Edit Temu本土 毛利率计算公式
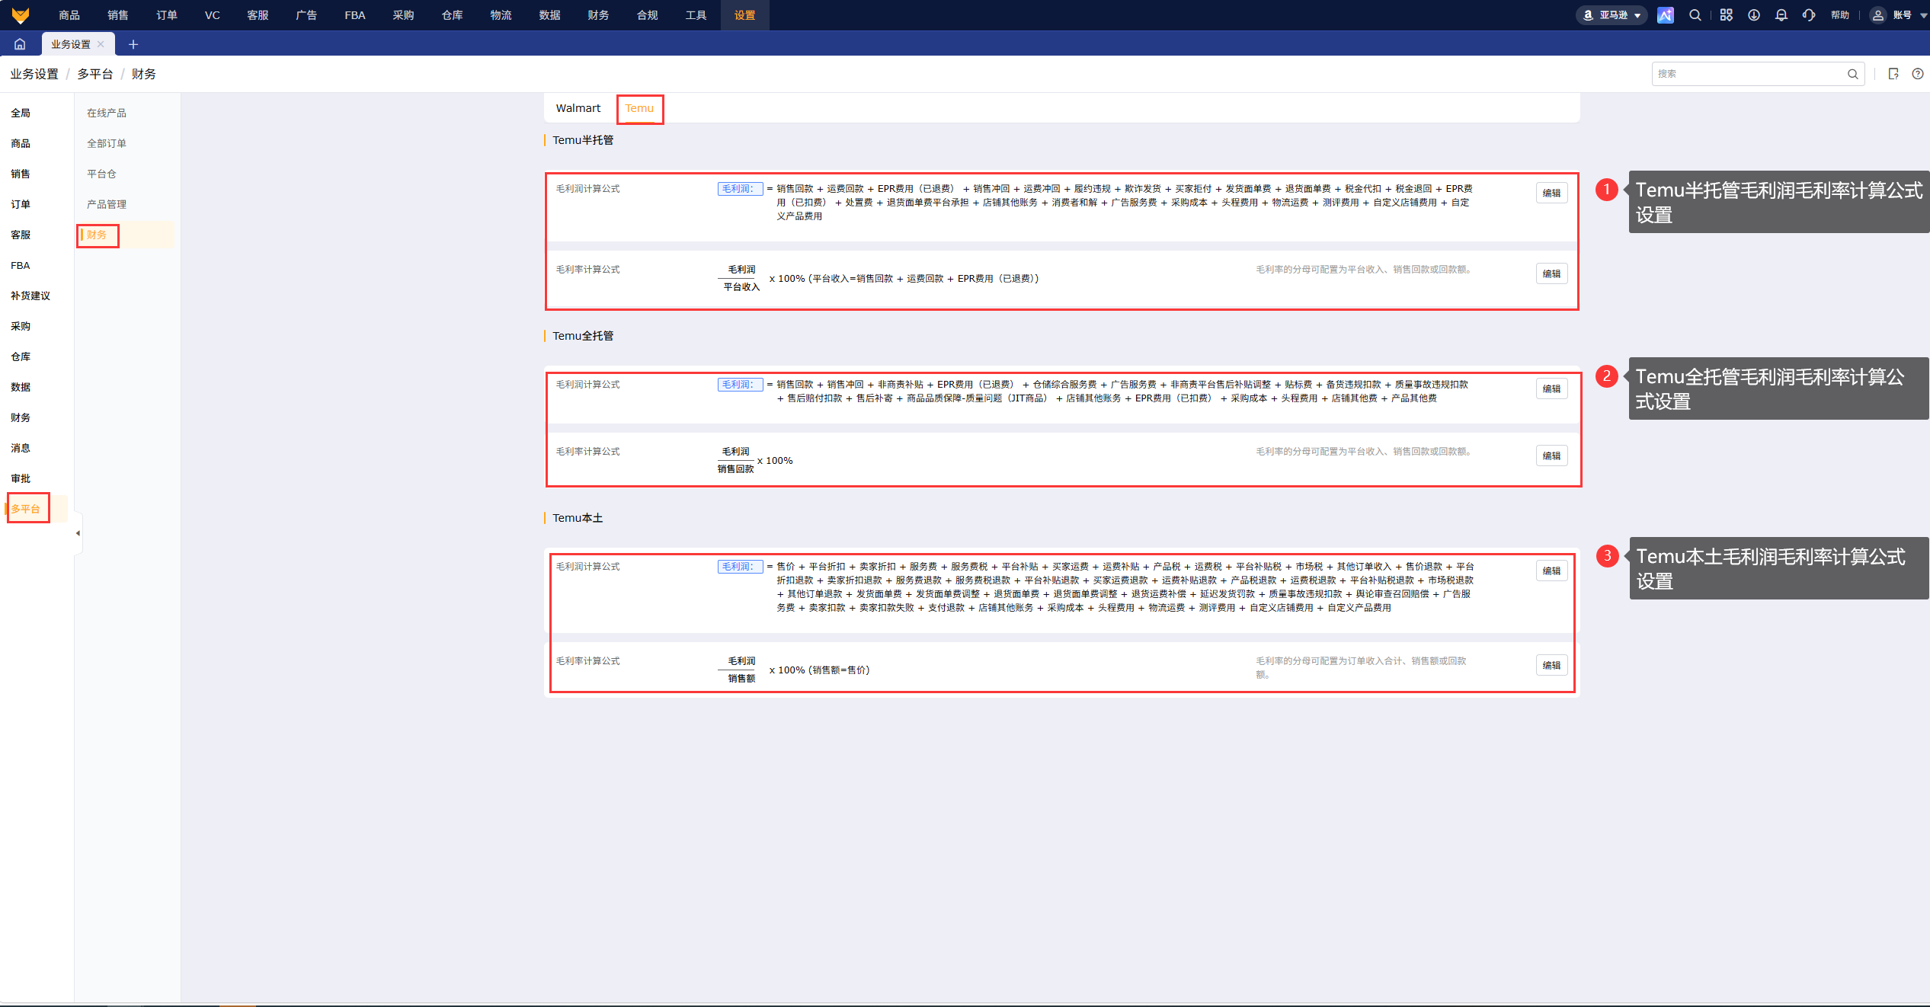 click(x=1551, y=666)
